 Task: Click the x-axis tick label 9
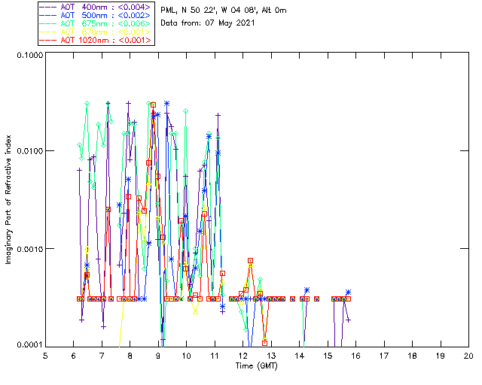(x=158, y=356)
